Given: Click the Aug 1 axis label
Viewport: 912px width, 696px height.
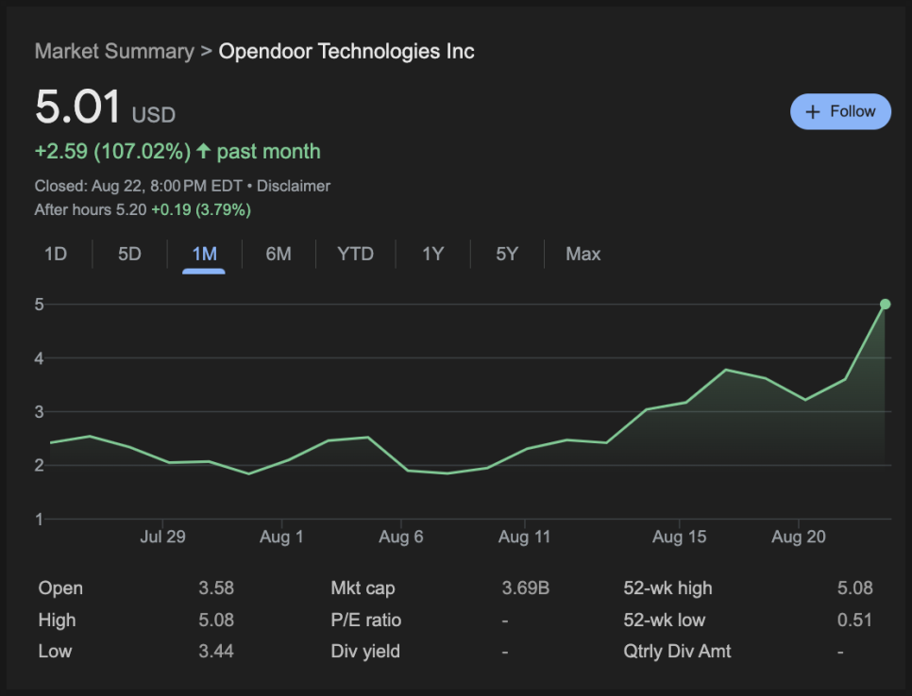Looking at the screenshot, I should click(281, 537).
